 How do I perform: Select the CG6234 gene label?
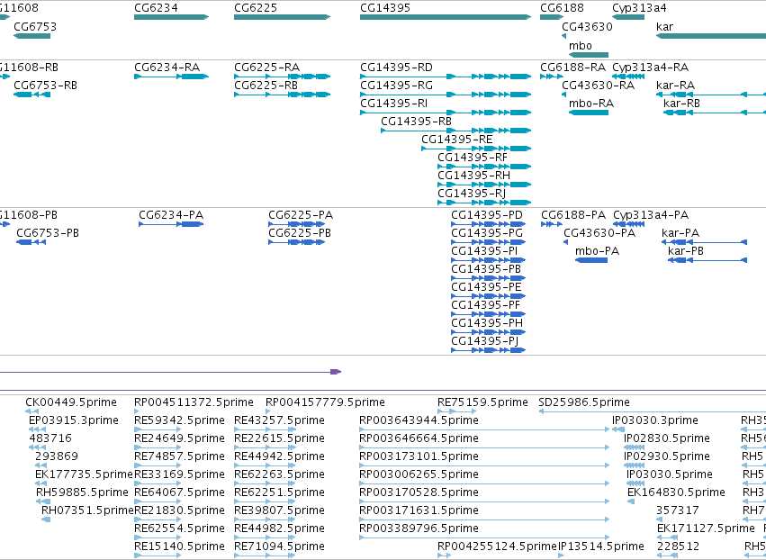(157, 8)
